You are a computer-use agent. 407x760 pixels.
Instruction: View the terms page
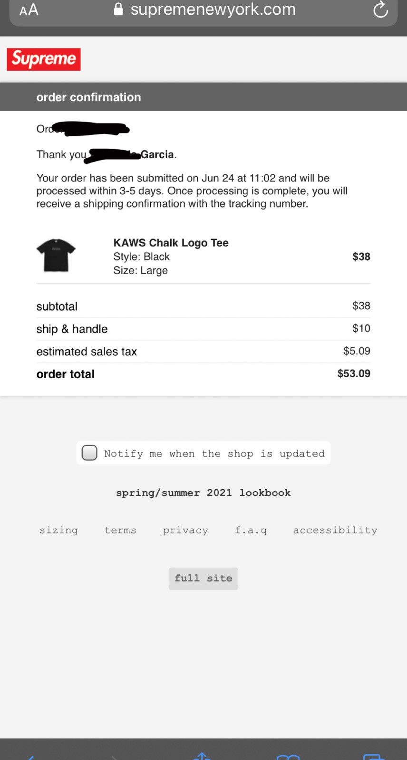[120, 530]
